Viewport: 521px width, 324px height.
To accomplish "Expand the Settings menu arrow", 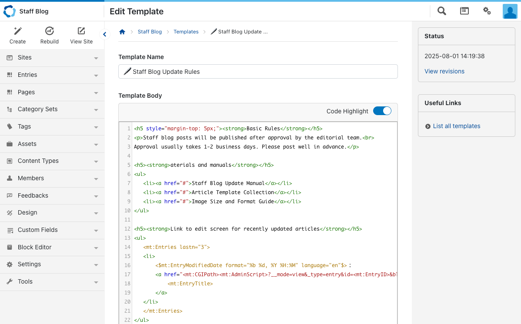I will [x=96, y=265].
